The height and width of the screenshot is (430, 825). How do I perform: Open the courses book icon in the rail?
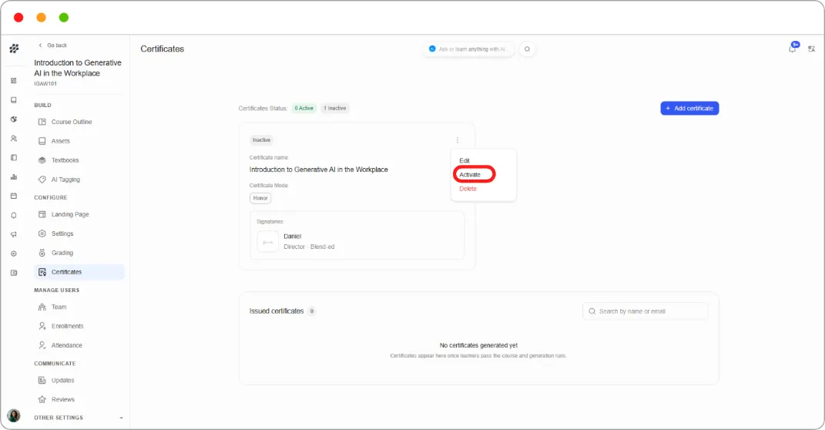[14, 100]
